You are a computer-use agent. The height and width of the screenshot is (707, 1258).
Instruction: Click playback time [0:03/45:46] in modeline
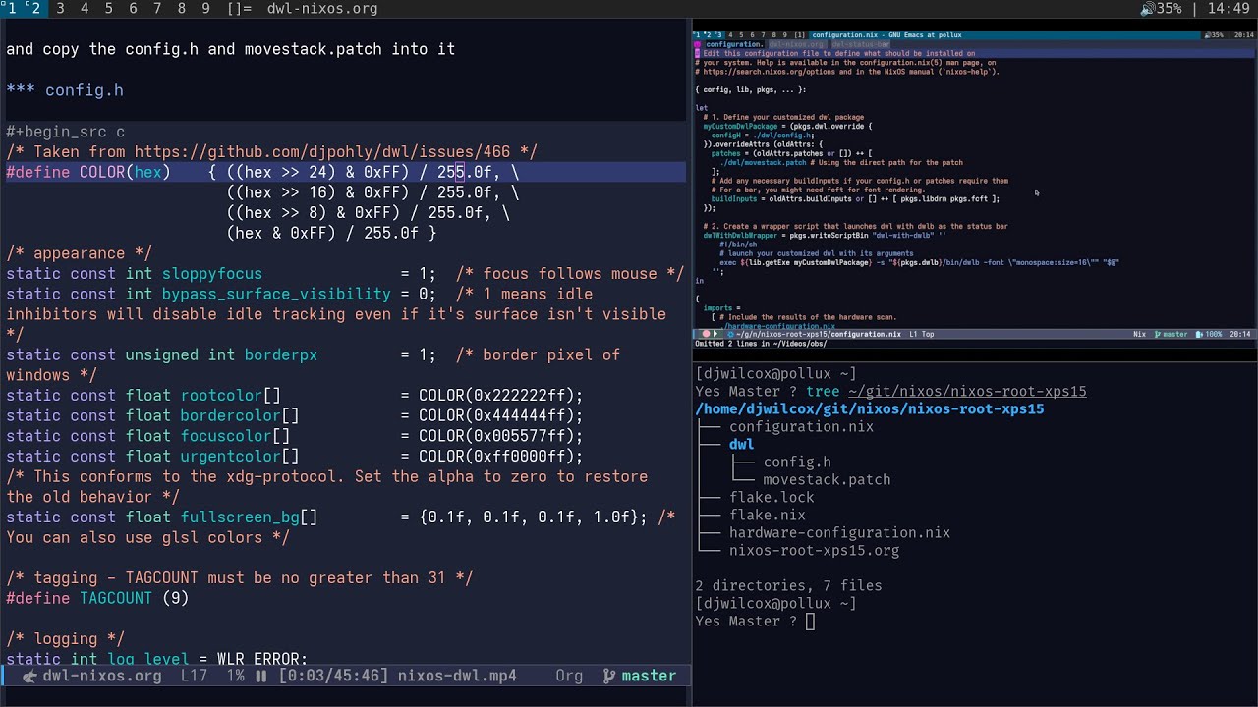(x=333, y=676)
